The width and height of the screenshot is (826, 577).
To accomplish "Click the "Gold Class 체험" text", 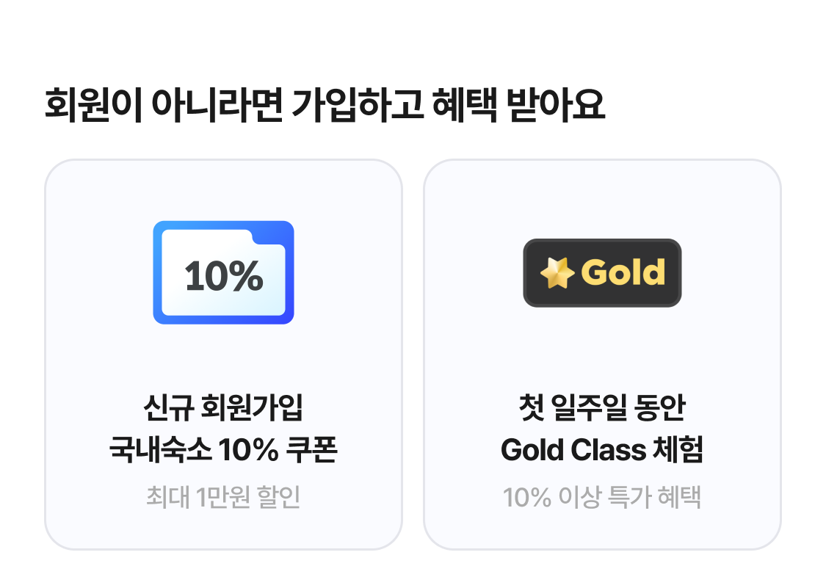I will click(x=602, y=450).
